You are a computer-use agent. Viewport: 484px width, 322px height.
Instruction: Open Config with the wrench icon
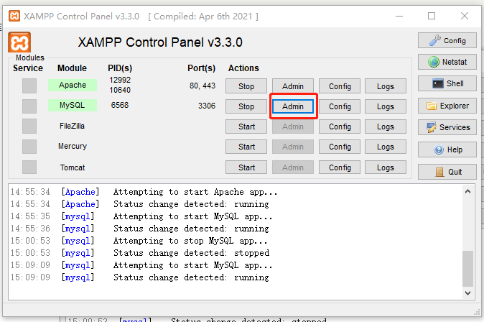(x=447, y=40)
